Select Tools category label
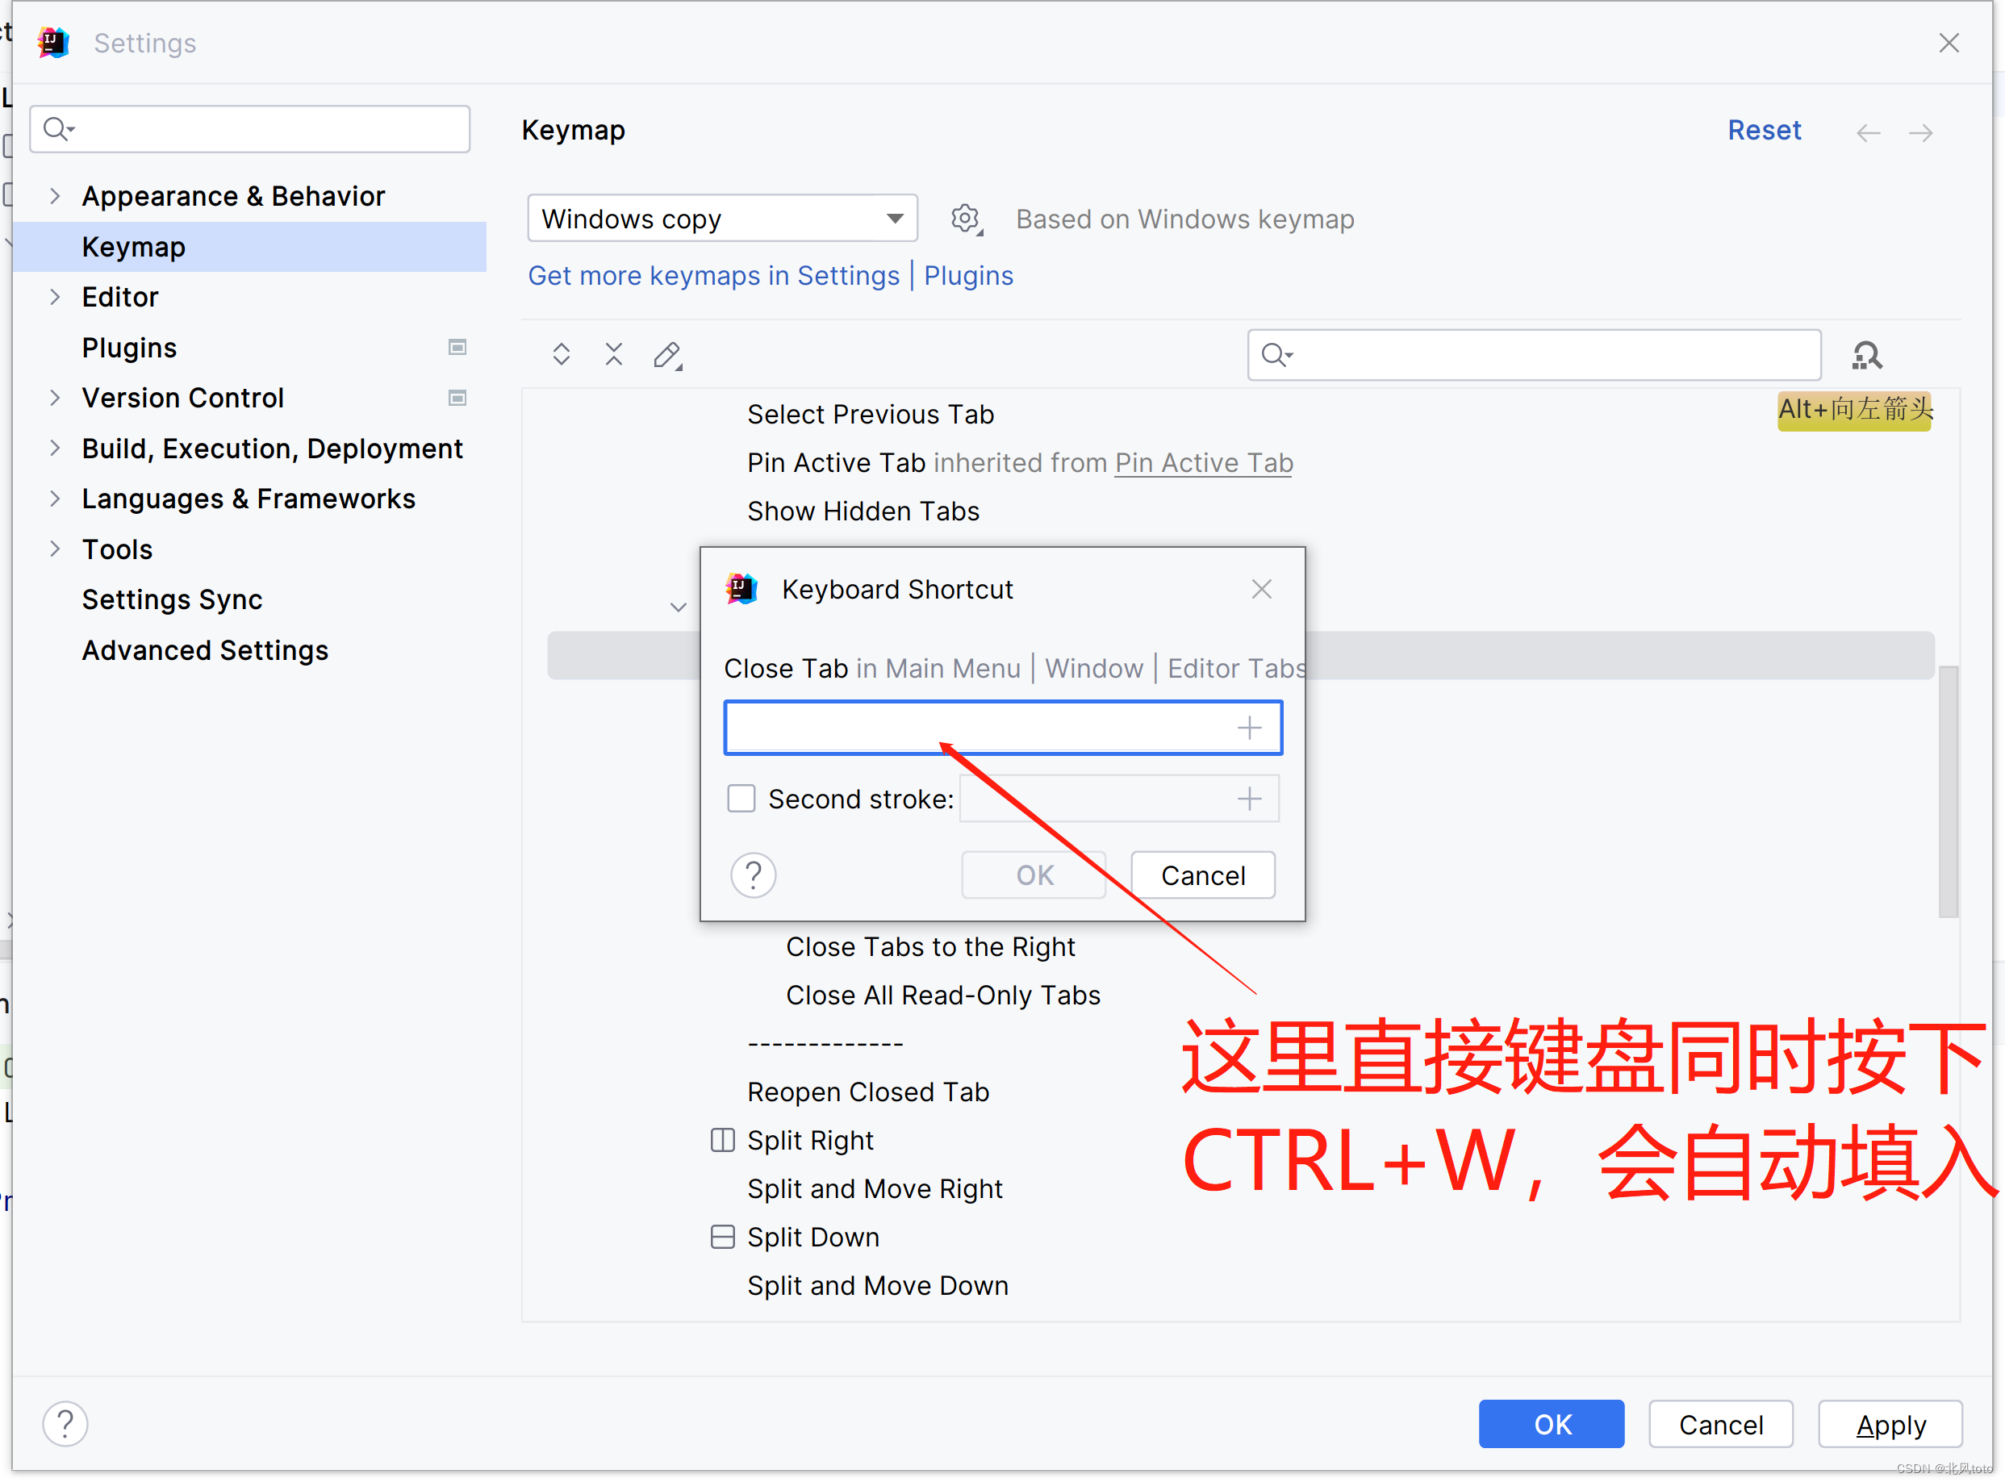Image resolution: width=2005 pixels, height=1482 pixels. (x=118, y=549)
